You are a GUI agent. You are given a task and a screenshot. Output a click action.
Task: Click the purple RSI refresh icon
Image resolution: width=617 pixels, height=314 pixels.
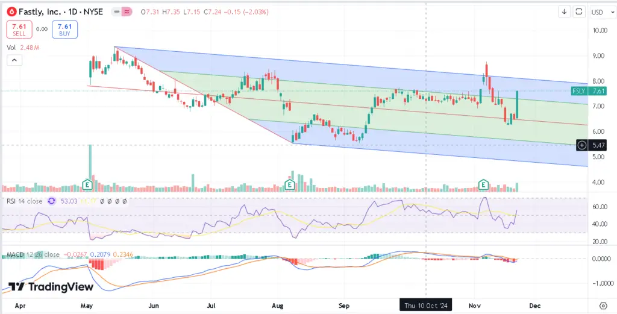click(52, 201)
